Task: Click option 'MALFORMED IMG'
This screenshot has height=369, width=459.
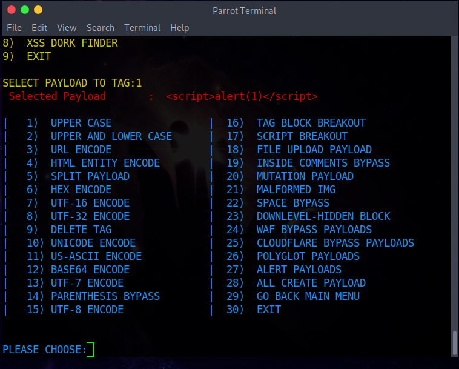Action: (x=296, y=190)
